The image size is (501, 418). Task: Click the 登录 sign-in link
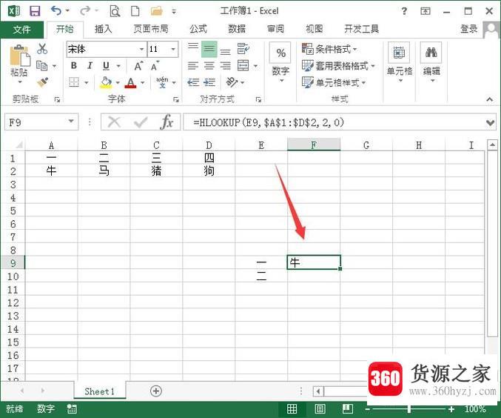pyautogui.click(x=468, y=29)
